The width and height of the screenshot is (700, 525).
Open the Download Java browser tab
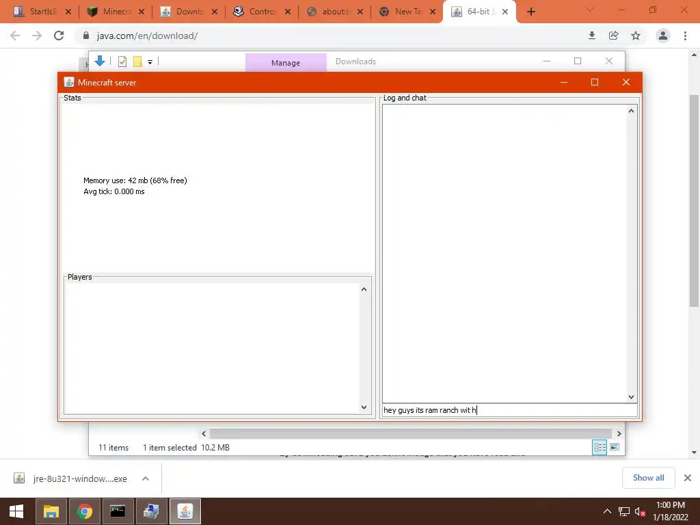point(182,12)
